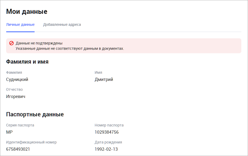Click the Данные не подтверждены alert title

(x=39, y=43)
